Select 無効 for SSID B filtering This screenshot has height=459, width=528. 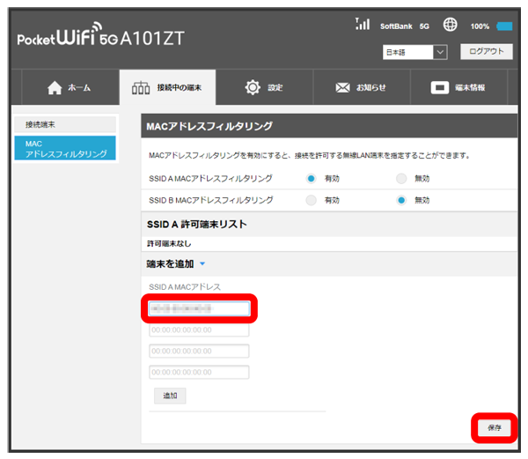pos(401,200)
